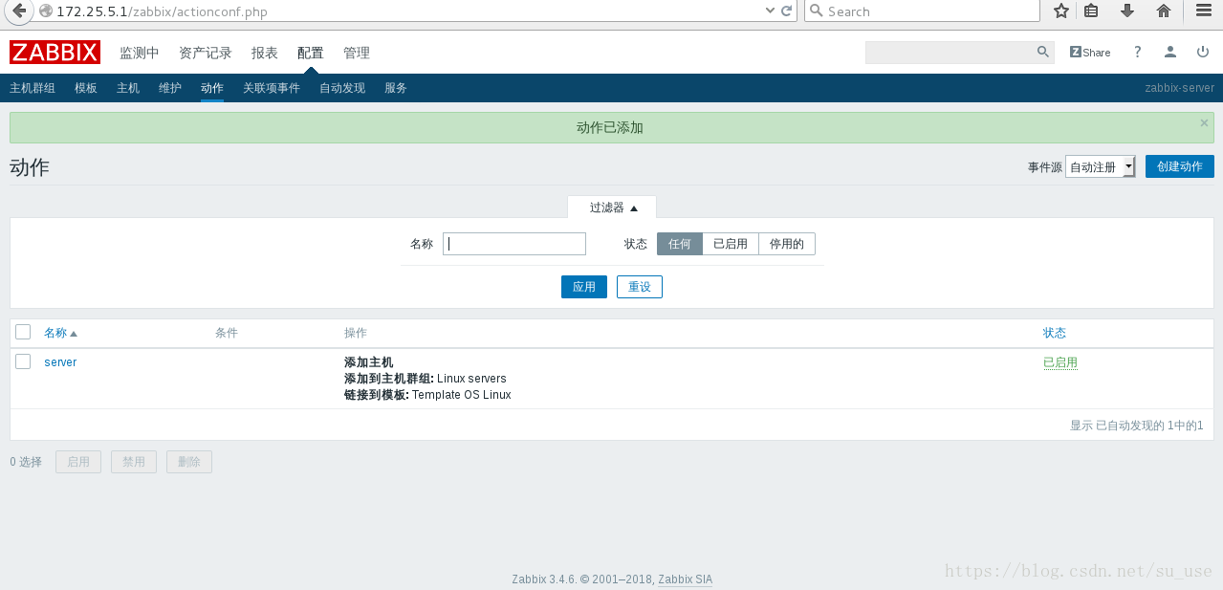Click the address bar URL

pyautogui.click(x=162, y=11)
